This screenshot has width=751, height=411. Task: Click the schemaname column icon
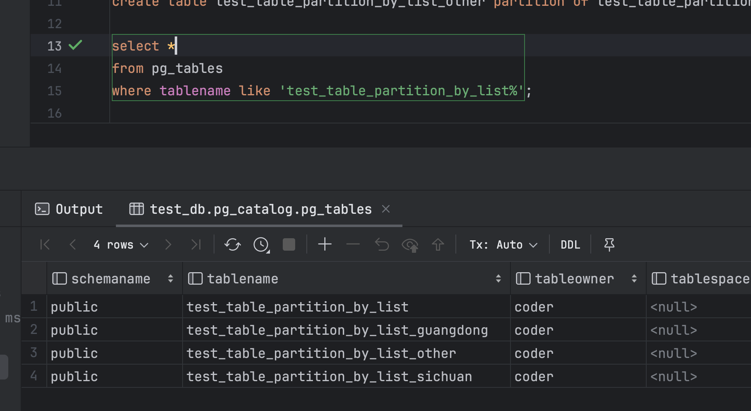pos(60,279)
